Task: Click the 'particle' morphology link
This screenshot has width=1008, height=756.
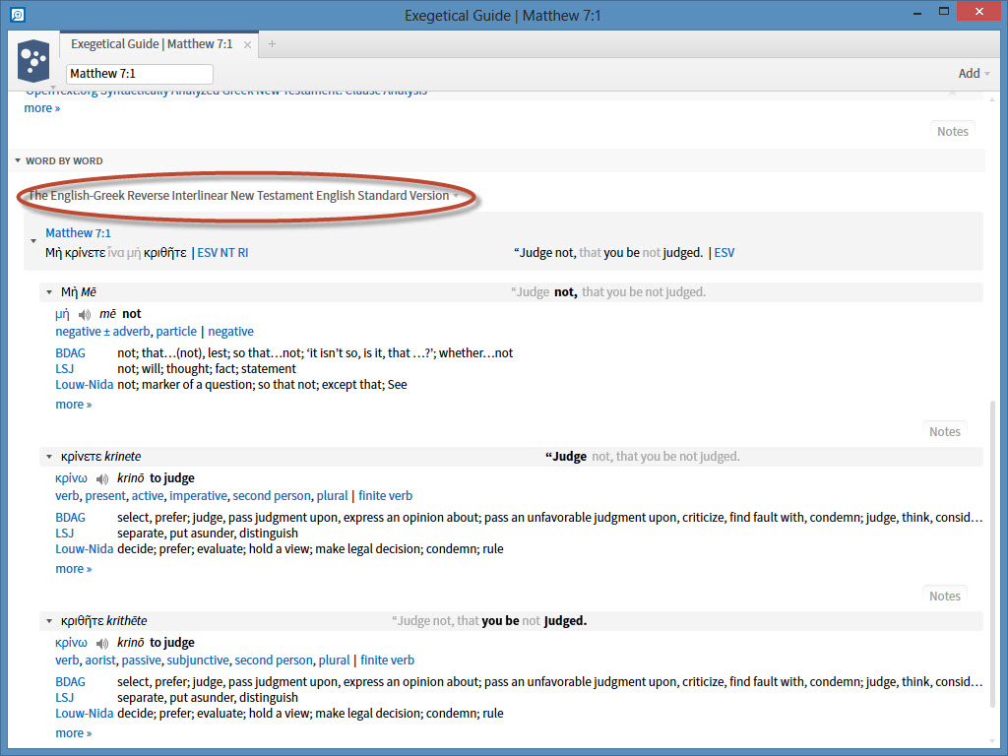Action: pos(176,331)
